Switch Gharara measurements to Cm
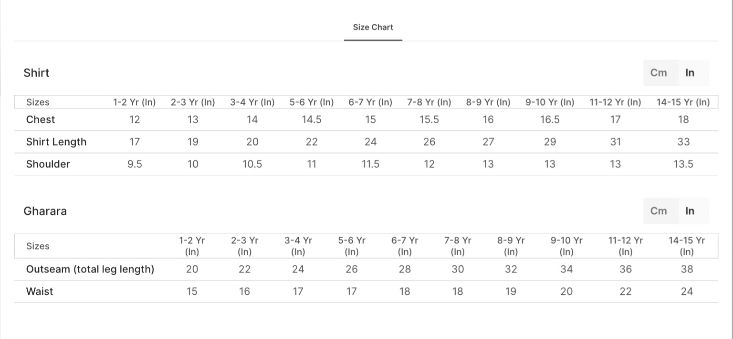 tap(659, 211)
